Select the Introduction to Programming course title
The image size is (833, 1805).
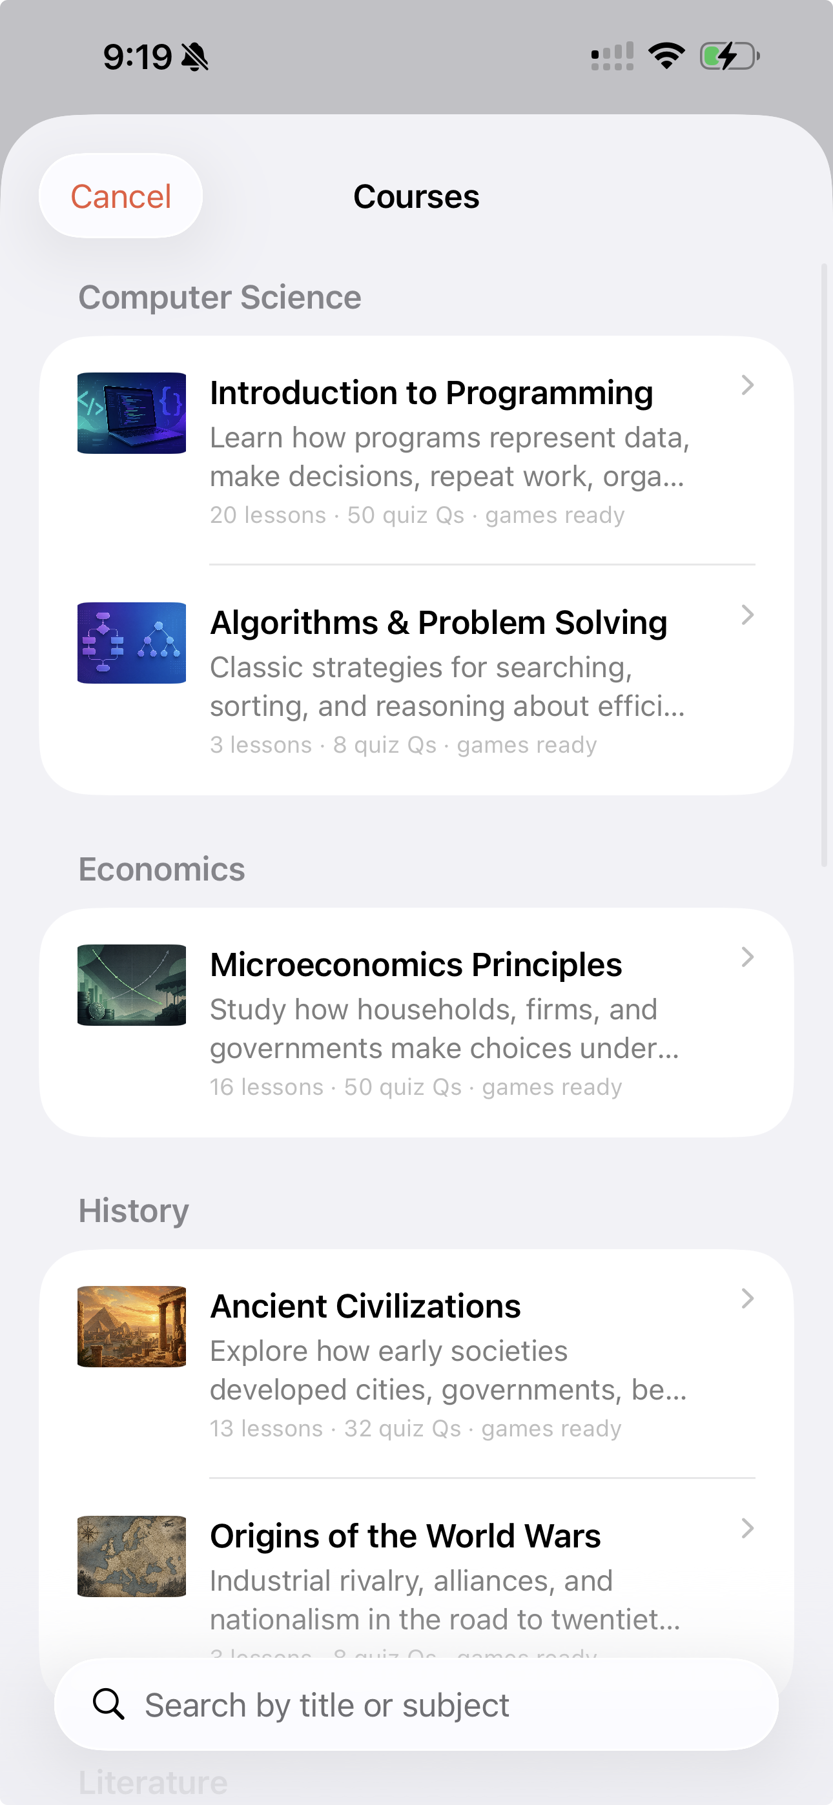tap(431, 393)
